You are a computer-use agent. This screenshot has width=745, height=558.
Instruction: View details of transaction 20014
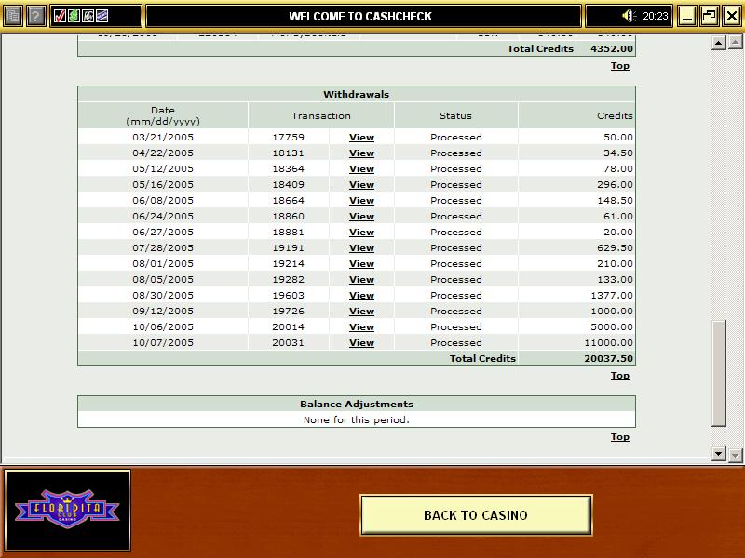point(361,327)
